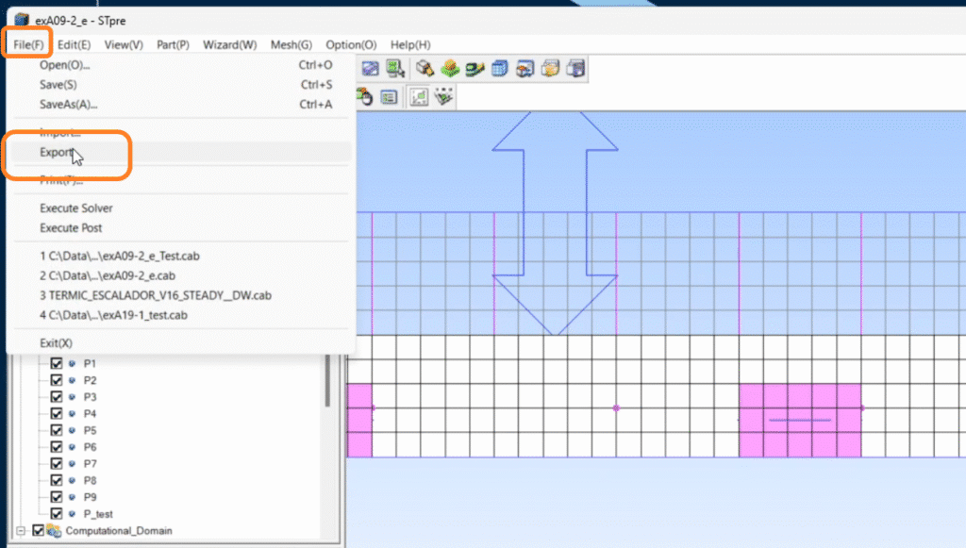Screen dimensions: 966x548
Task: Open the View(V) menu
Action: pos(124,44)
